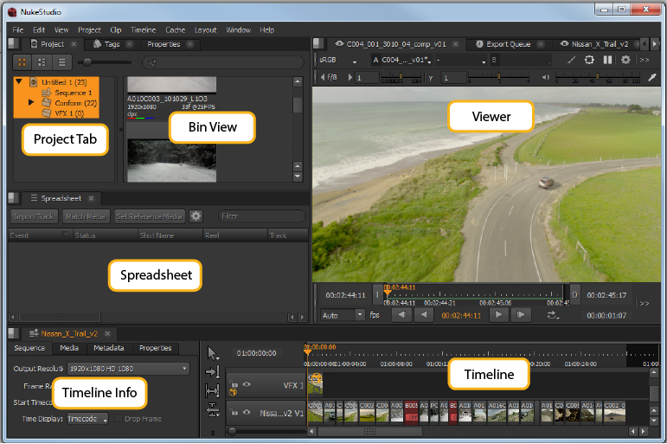Open the Viewer settings gear
This screenshot has height=444, width=667.
click(625, 60)
